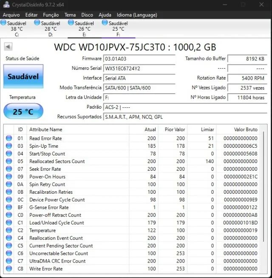272x278 pixels.
Task: Open the Disco menu
Action: pos(87,15)
